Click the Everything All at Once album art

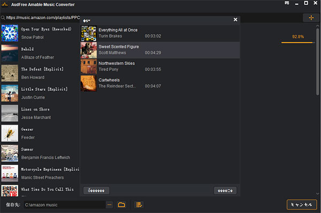pyautogui.click(x=89, y=34)
